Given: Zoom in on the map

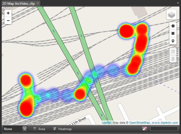Looking at the screenshot, I should 8,13.
